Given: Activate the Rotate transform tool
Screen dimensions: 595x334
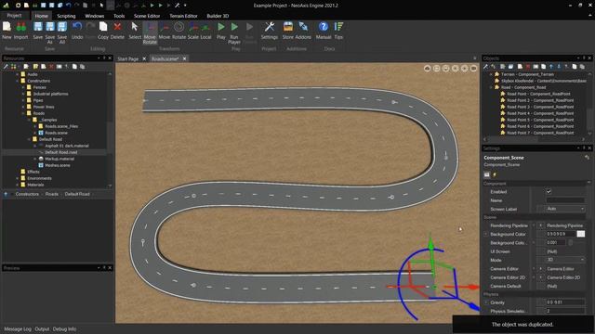Looking at the screenshot, I should point(178,31).
